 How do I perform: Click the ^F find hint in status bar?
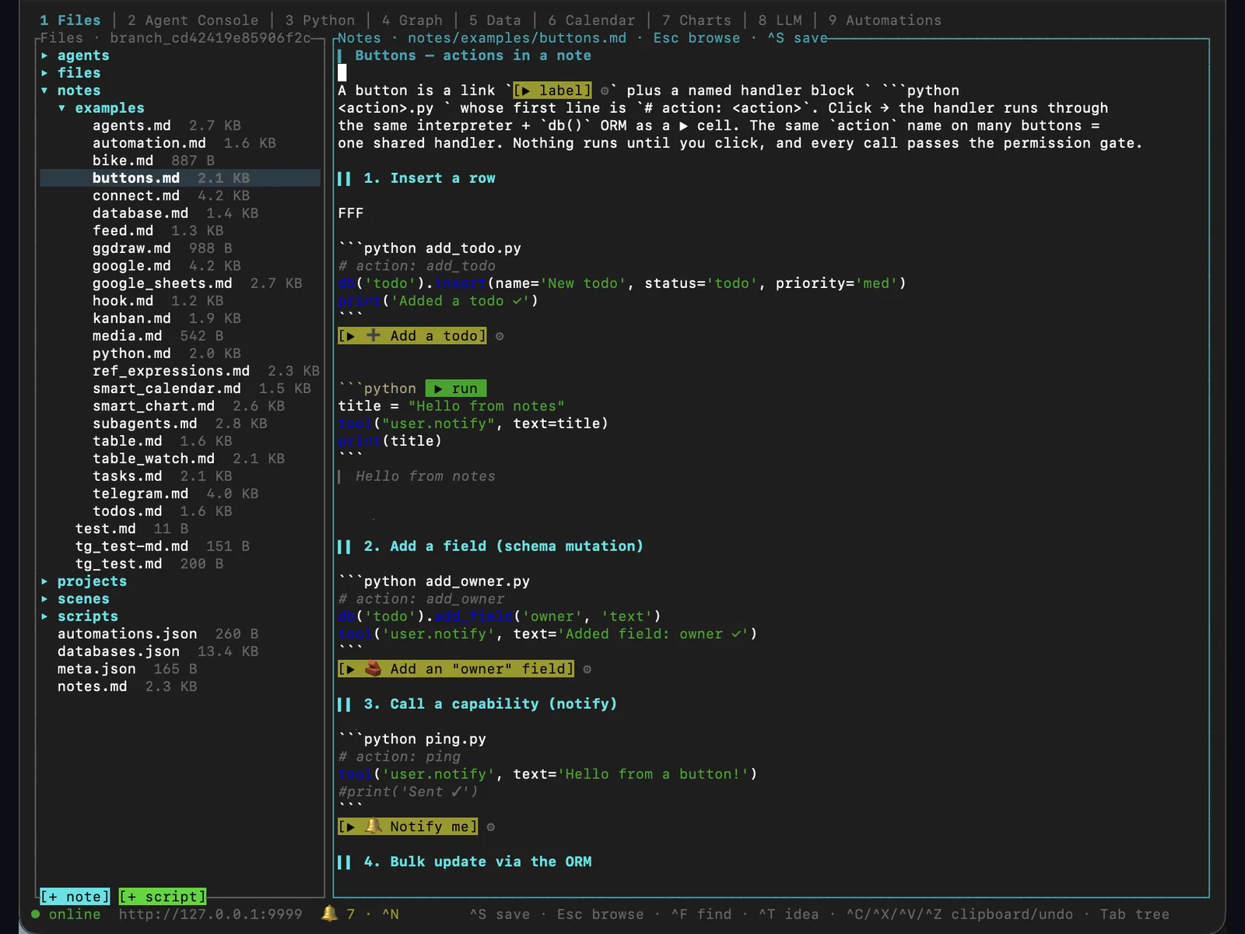[x=701, y=915]
